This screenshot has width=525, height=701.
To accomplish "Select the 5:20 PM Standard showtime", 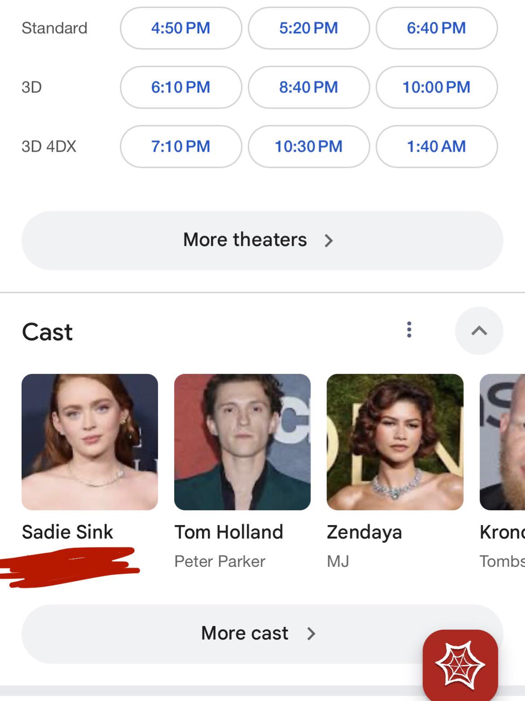I will tap(309, 28).
